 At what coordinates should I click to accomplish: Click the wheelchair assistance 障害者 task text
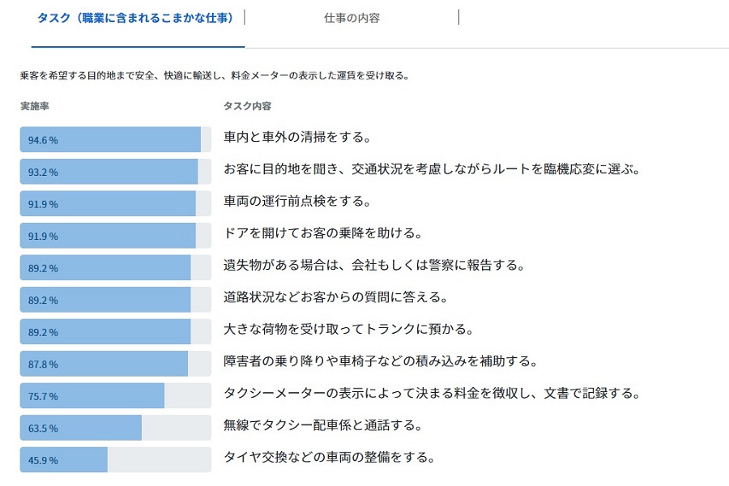click(381, 360)
